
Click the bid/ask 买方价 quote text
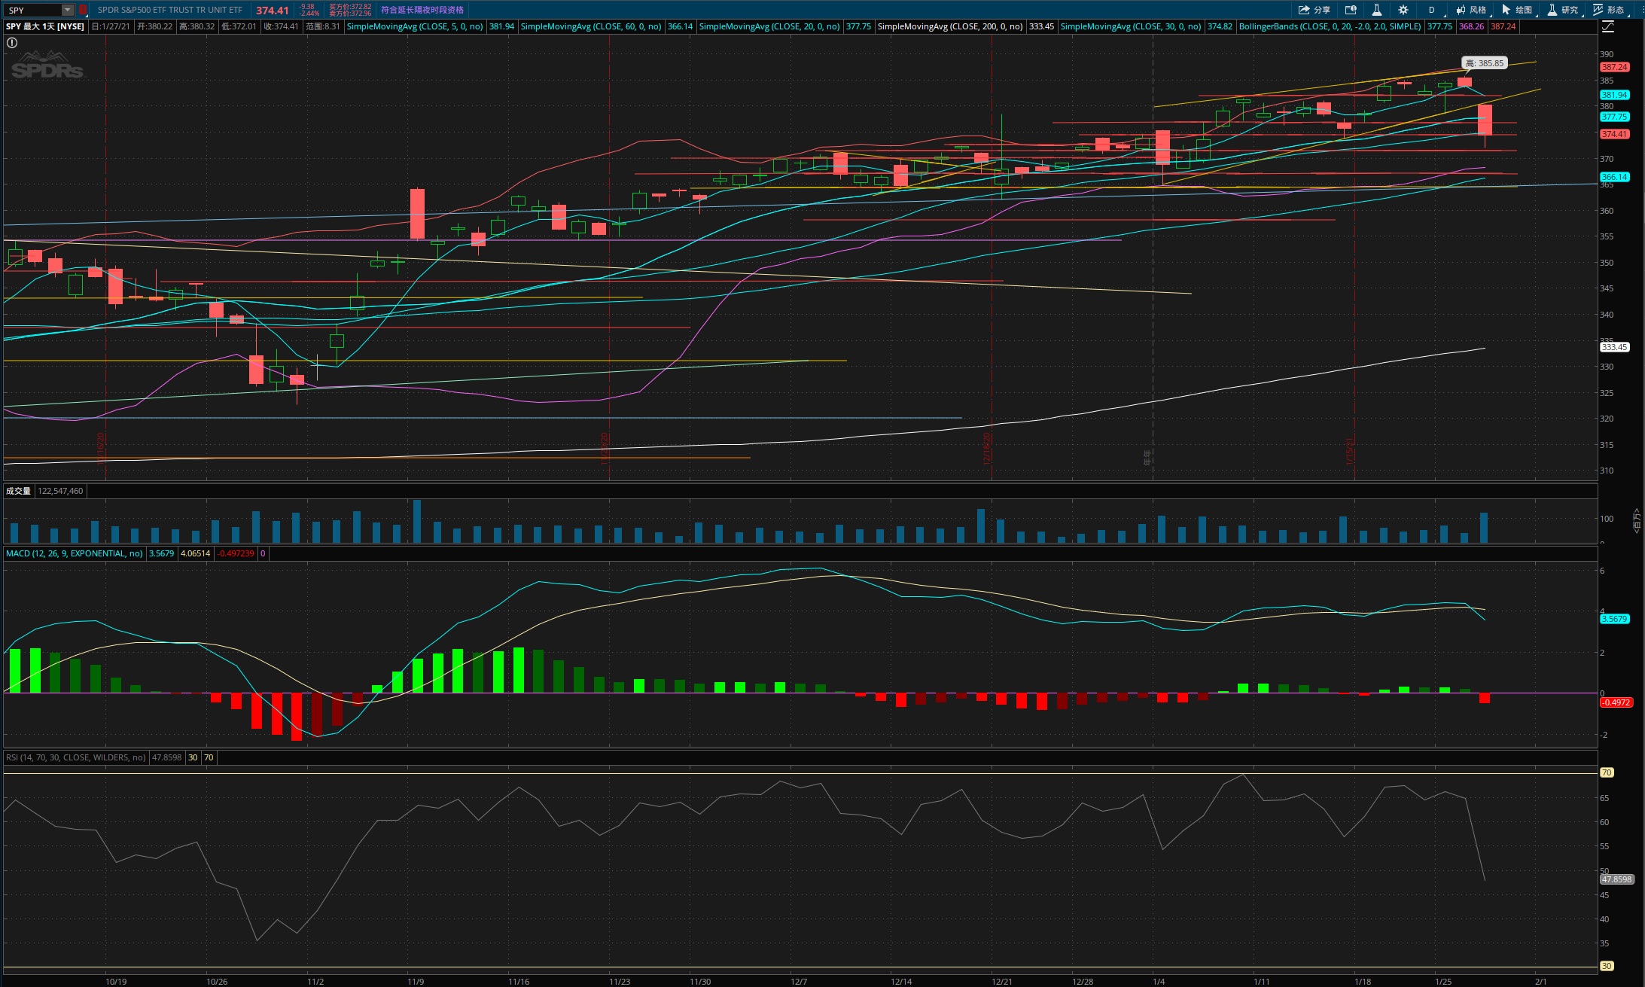[x=350, y=10]
